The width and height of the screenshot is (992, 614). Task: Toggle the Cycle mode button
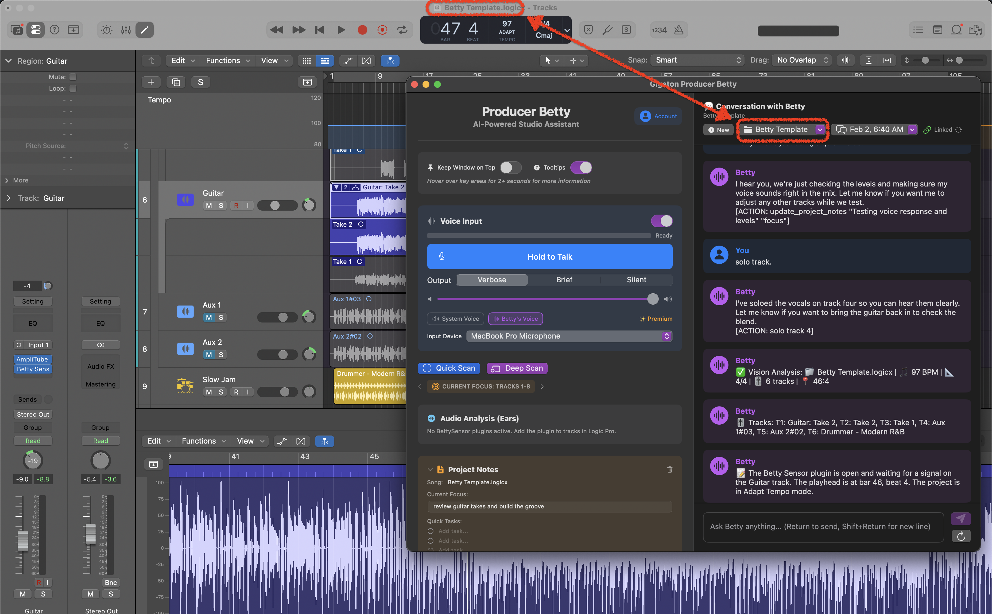click(402, 30)
